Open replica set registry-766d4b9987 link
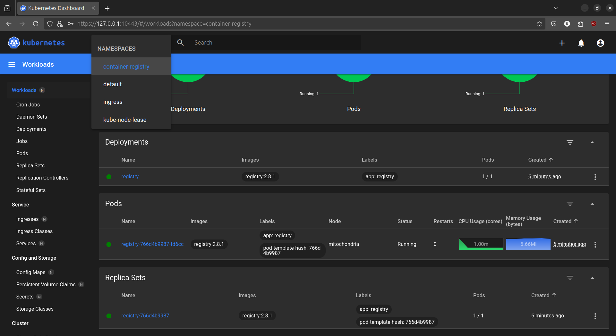 [x=145, y=315]
